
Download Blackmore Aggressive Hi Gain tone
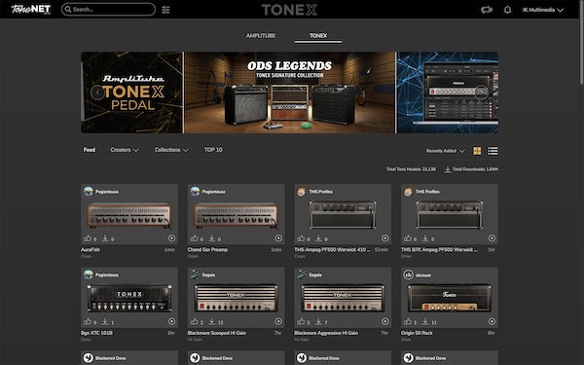pos(319,321)
